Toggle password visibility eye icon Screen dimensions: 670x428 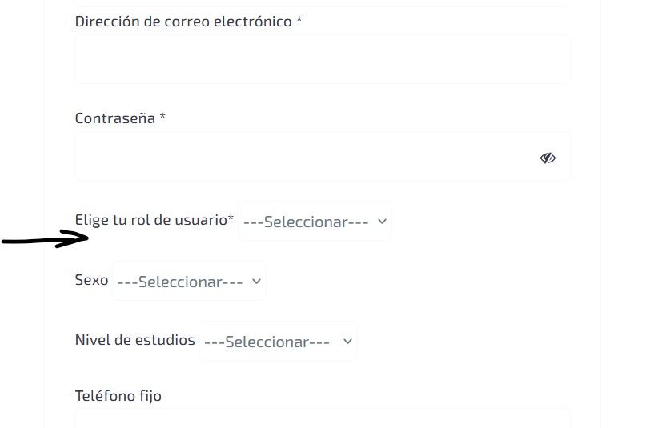(x=548, y=158)
